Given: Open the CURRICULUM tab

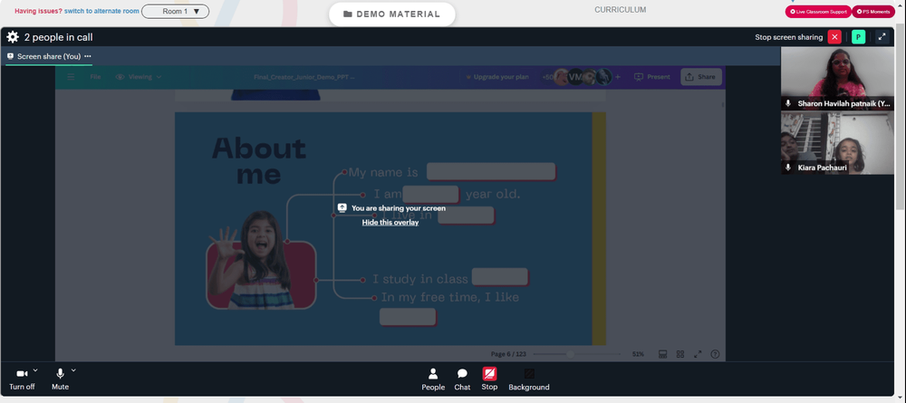Looking at the screenshot, I should click(x=620, y=10).
